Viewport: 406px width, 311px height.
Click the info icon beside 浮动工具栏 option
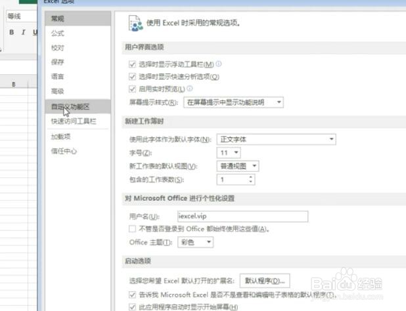tap(219, 64)
